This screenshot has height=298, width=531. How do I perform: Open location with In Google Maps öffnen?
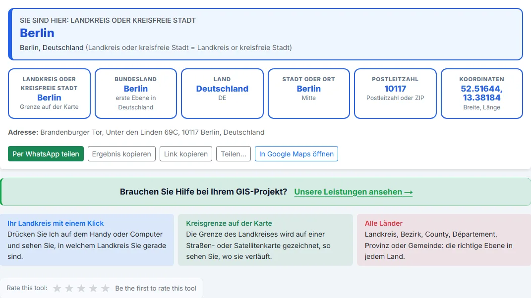tap(296, 154)
